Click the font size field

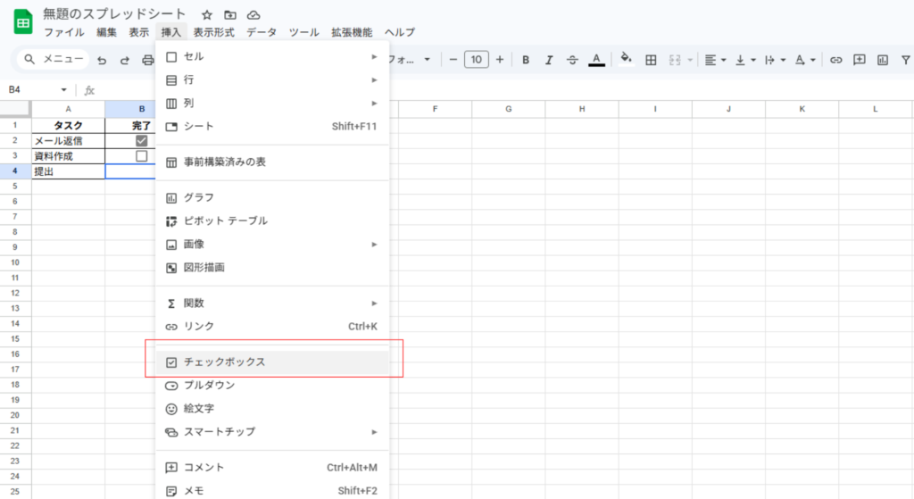tap(477, 60)
